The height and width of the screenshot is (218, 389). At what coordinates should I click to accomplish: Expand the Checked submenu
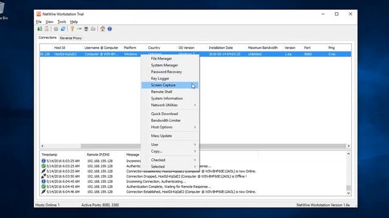point(170,160)
